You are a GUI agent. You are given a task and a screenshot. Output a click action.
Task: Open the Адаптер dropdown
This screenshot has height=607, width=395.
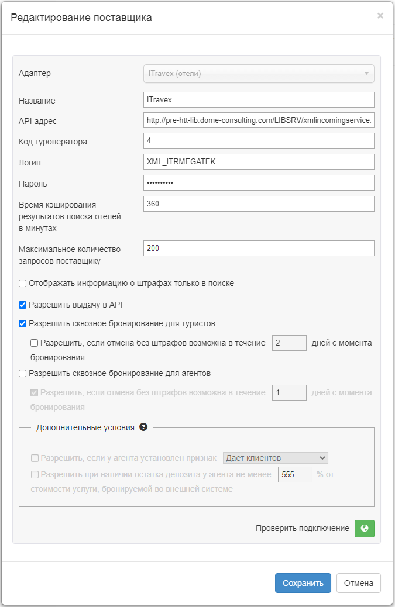coord(259,74)
